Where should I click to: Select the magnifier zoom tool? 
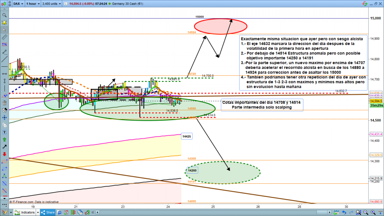(x=4, y=15)
